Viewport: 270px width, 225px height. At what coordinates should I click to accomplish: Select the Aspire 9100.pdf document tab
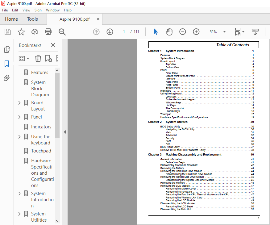click(75, 19)
